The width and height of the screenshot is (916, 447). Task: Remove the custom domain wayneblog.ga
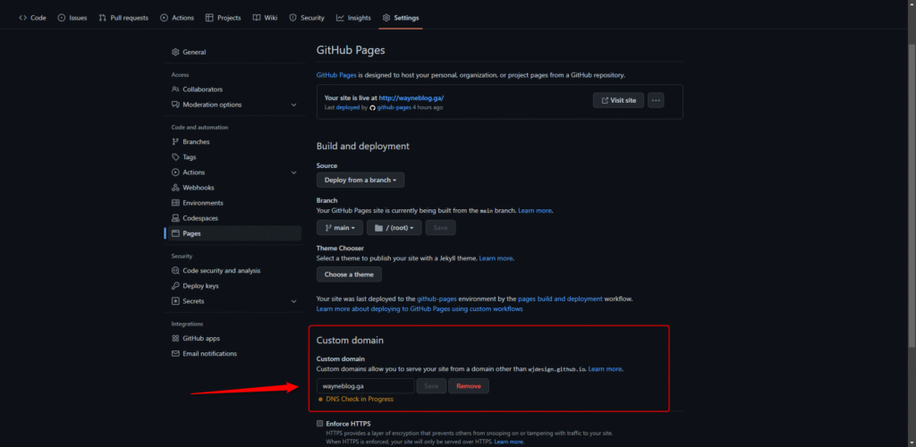coord(468,386)
